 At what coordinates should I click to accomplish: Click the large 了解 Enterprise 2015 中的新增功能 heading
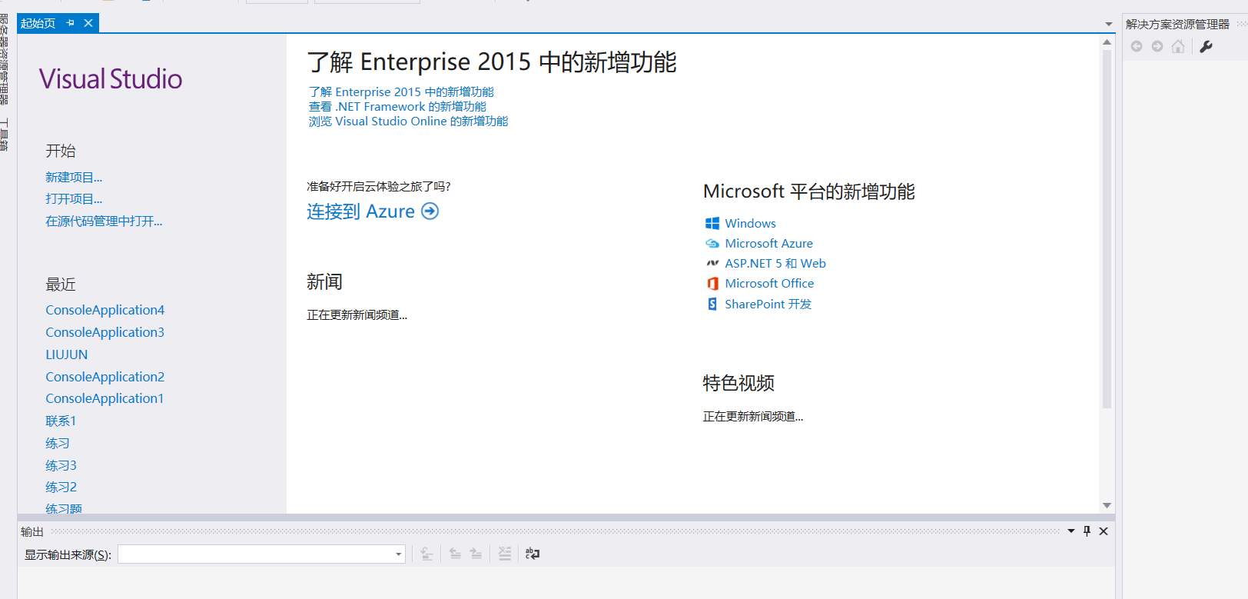[x=492, y=62]
